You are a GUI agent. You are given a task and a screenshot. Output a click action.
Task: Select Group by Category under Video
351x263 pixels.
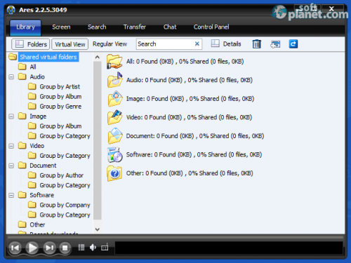coord(65,156)
